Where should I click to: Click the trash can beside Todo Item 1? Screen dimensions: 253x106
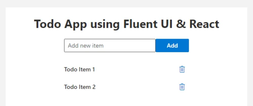tap(182, 69)
